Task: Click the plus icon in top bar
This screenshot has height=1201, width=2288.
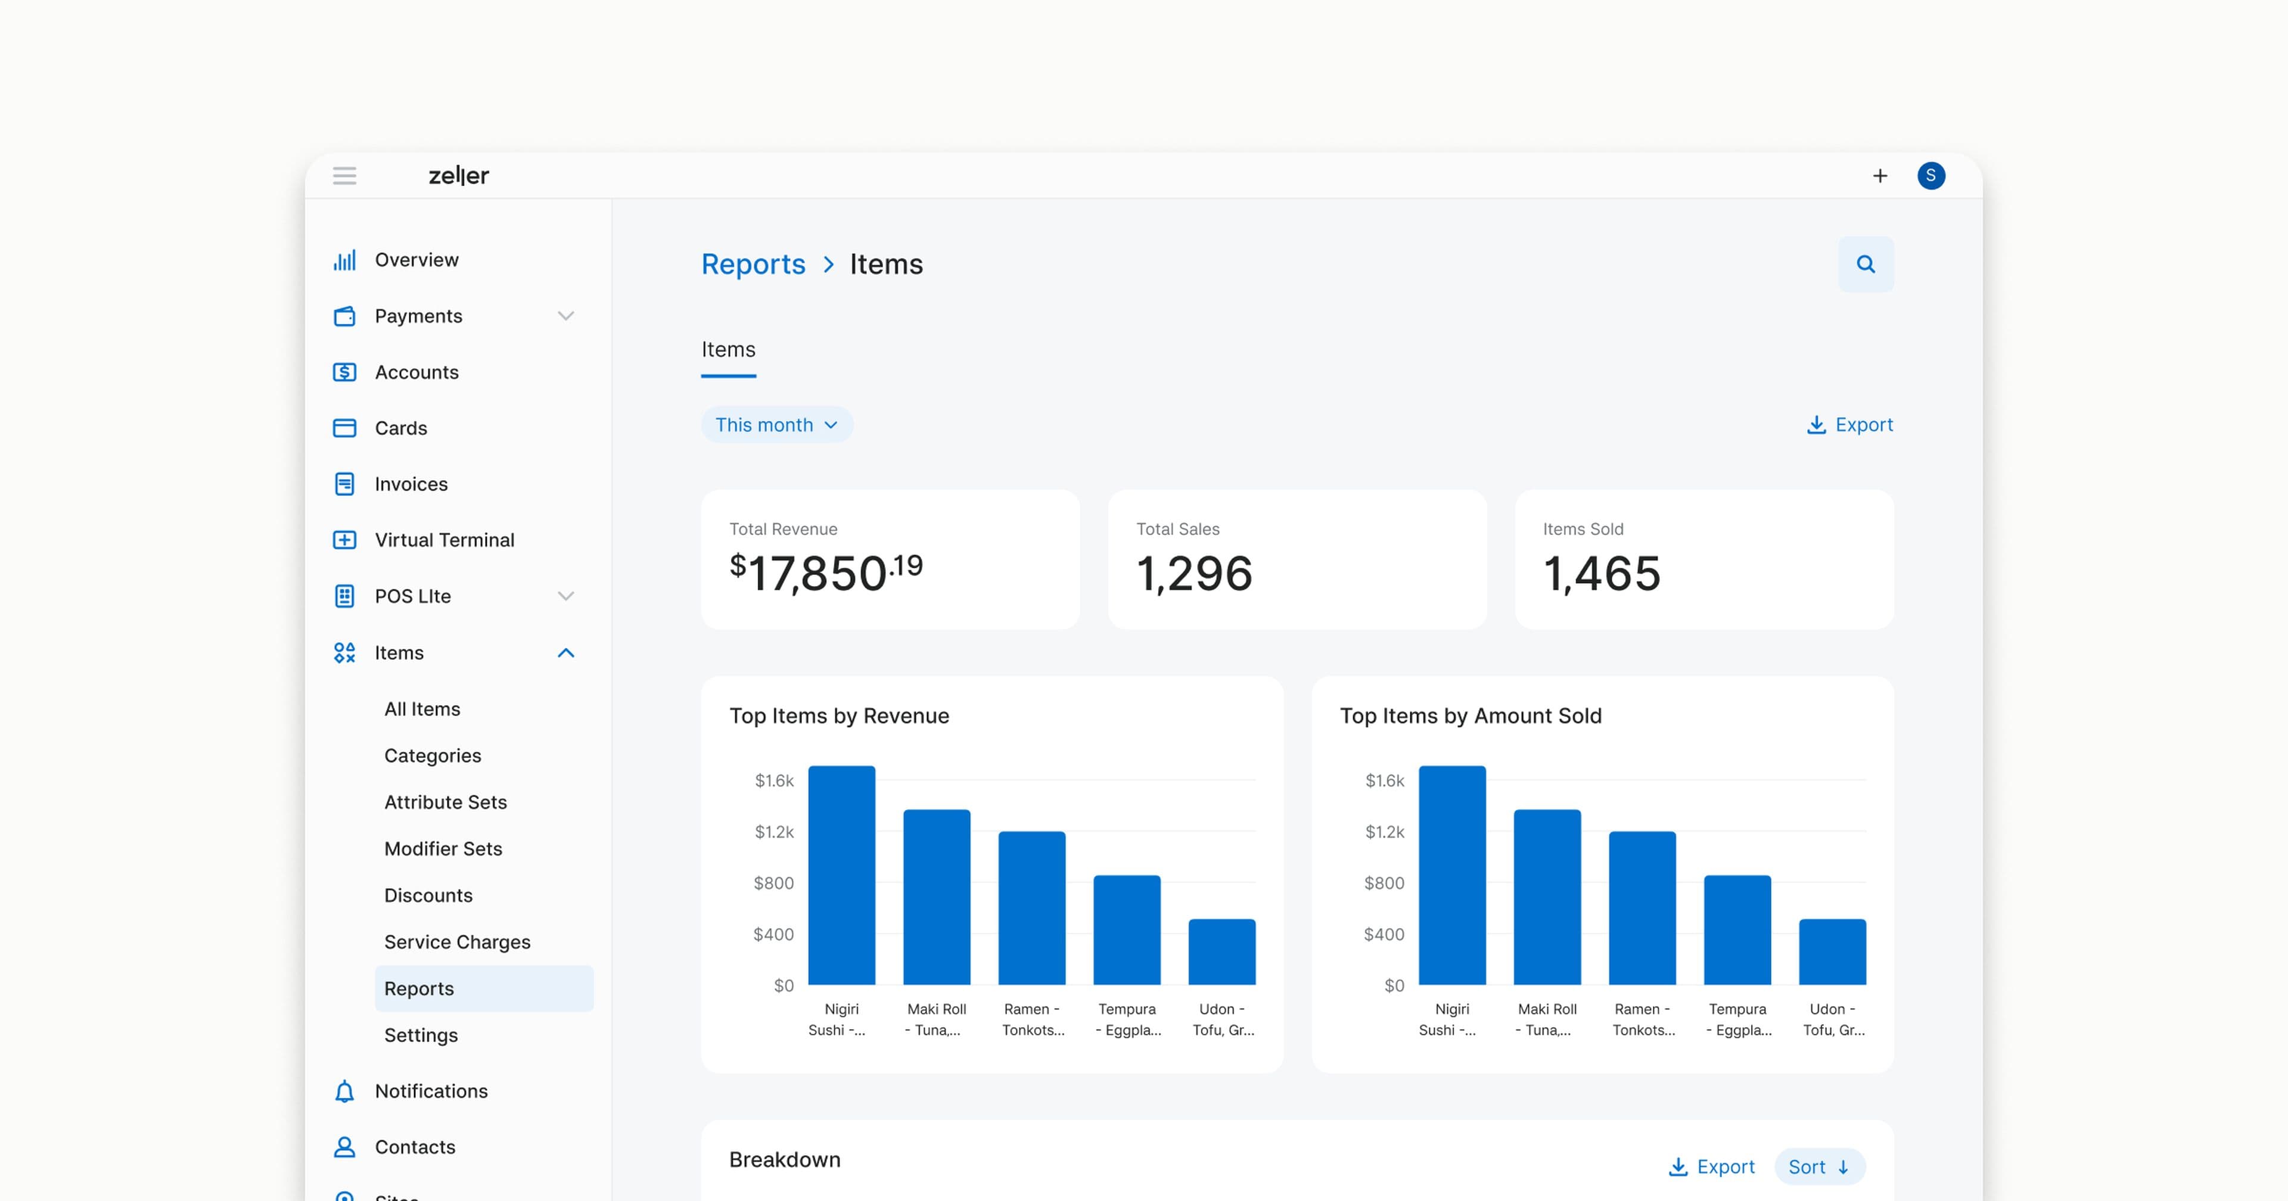Action: tap(1879, 176)
